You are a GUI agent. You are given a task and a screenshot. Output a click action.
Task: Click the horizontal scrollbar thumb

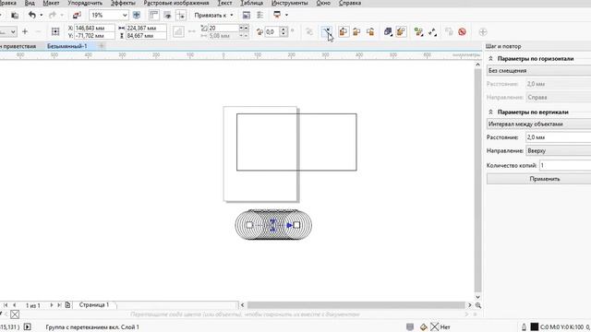pyautogui.click(x=356, y=305)
